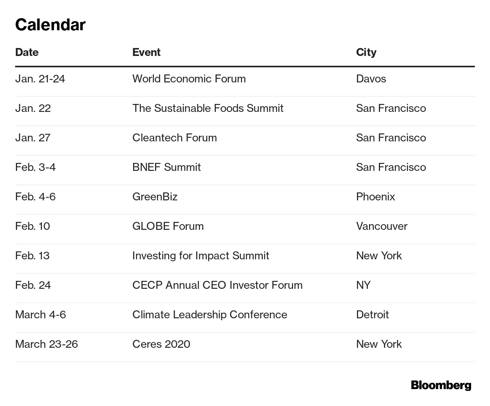
Task: Select the Date column header
Action: tap(27, 52)
